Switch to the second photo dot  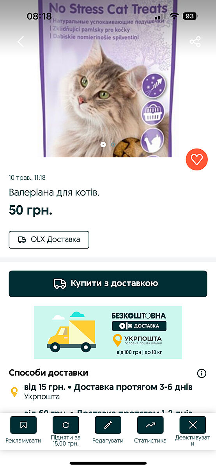coord(113,145)
